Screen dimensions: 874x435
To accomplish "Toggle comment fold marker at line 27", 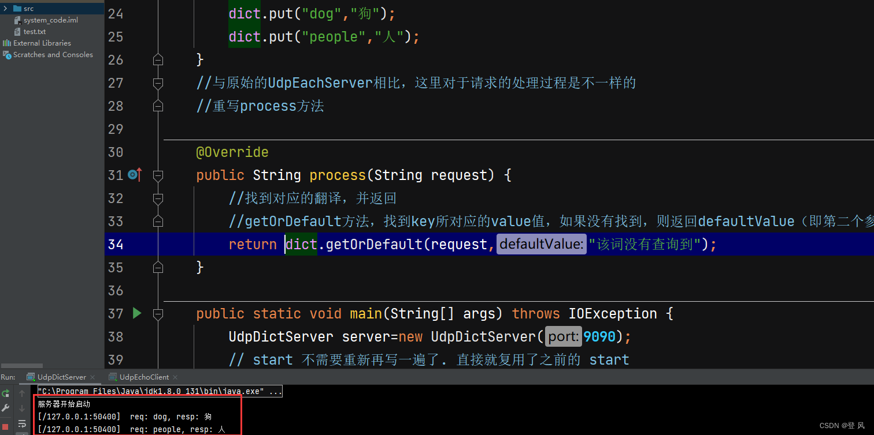I will point(158,83).
